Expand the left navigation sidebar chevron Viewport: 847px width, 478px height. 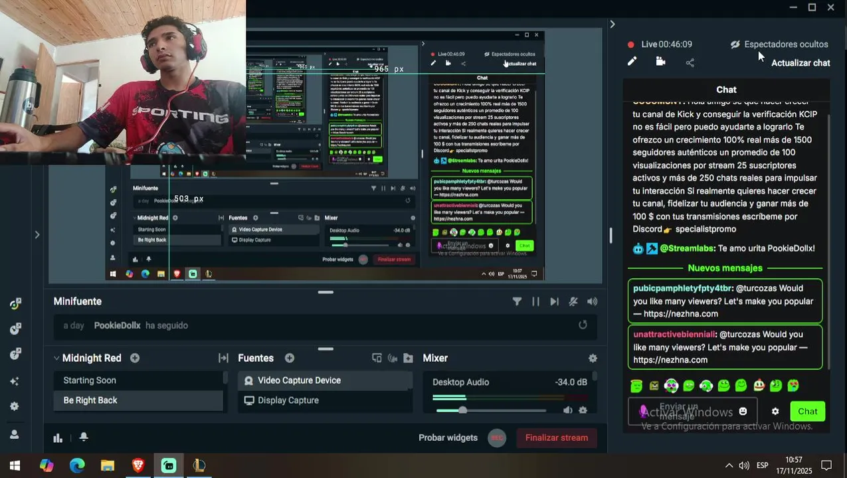pyautogui.click(x=37, y=234)
